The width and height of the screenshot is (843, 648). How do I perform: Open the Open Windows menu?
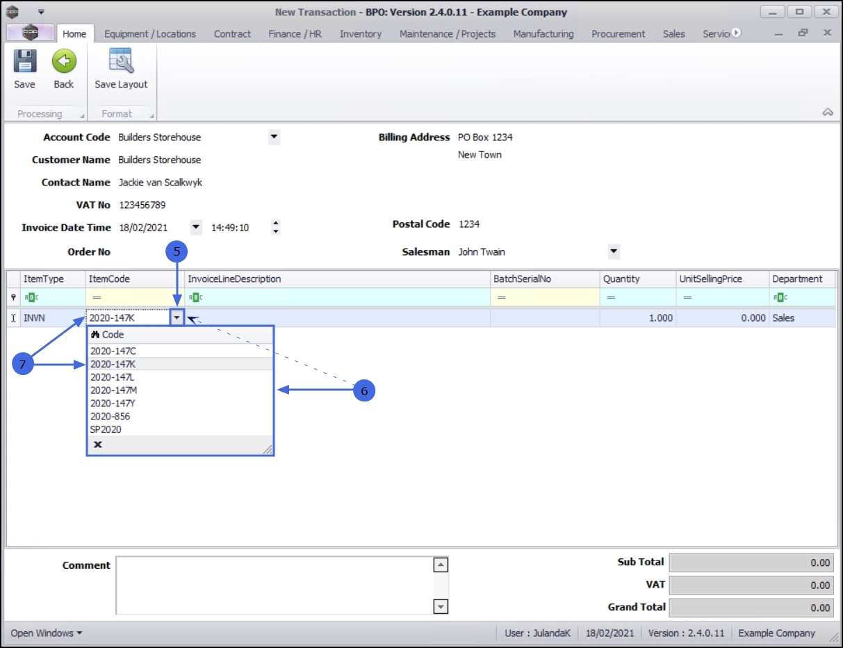[x=47, y=633]
